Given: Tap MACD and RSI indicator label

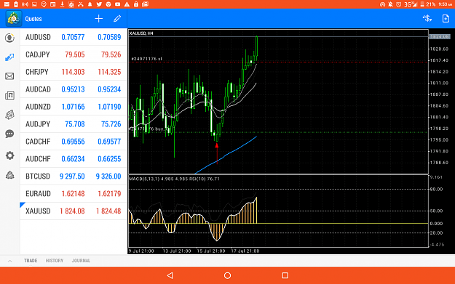Looking at the screenshot, I should [x=174, y=179].
